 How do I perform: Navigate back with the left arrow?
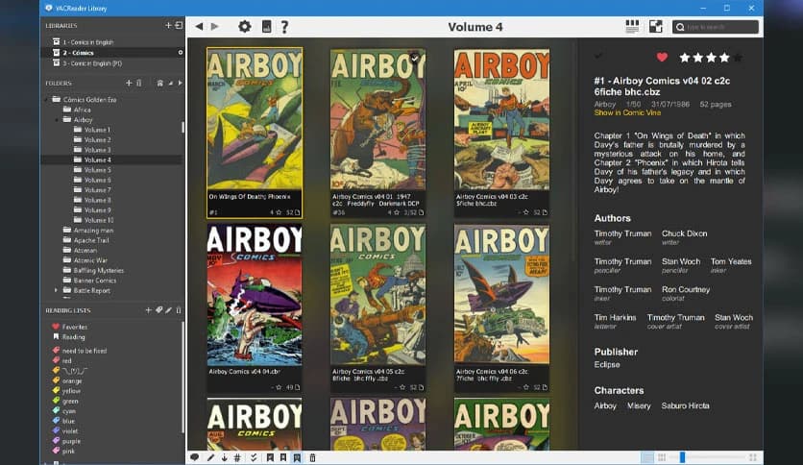[199, 27]
